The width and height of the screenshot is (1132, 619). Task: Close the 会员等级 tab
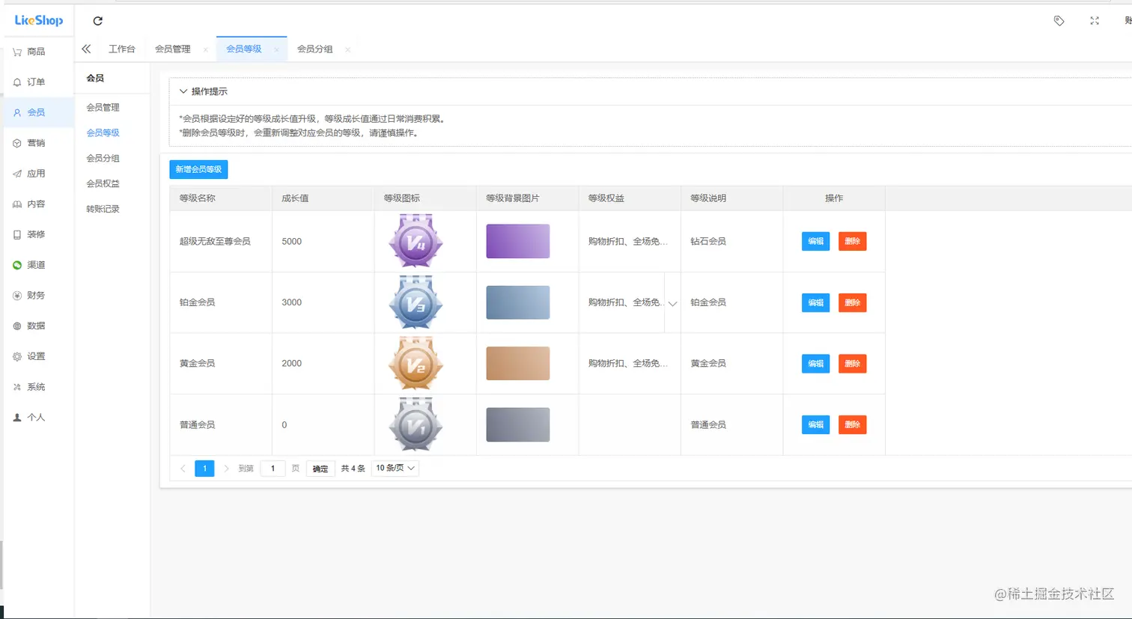coord(276,49)
